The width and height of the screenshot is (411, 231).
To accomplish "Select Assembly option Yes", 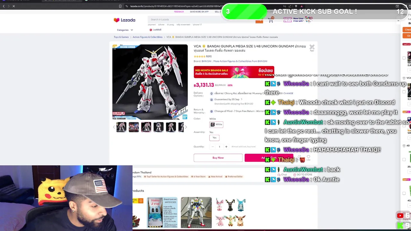I will (214, 138).
